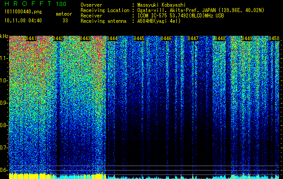Click the 0443 time marker

(85, 38)
